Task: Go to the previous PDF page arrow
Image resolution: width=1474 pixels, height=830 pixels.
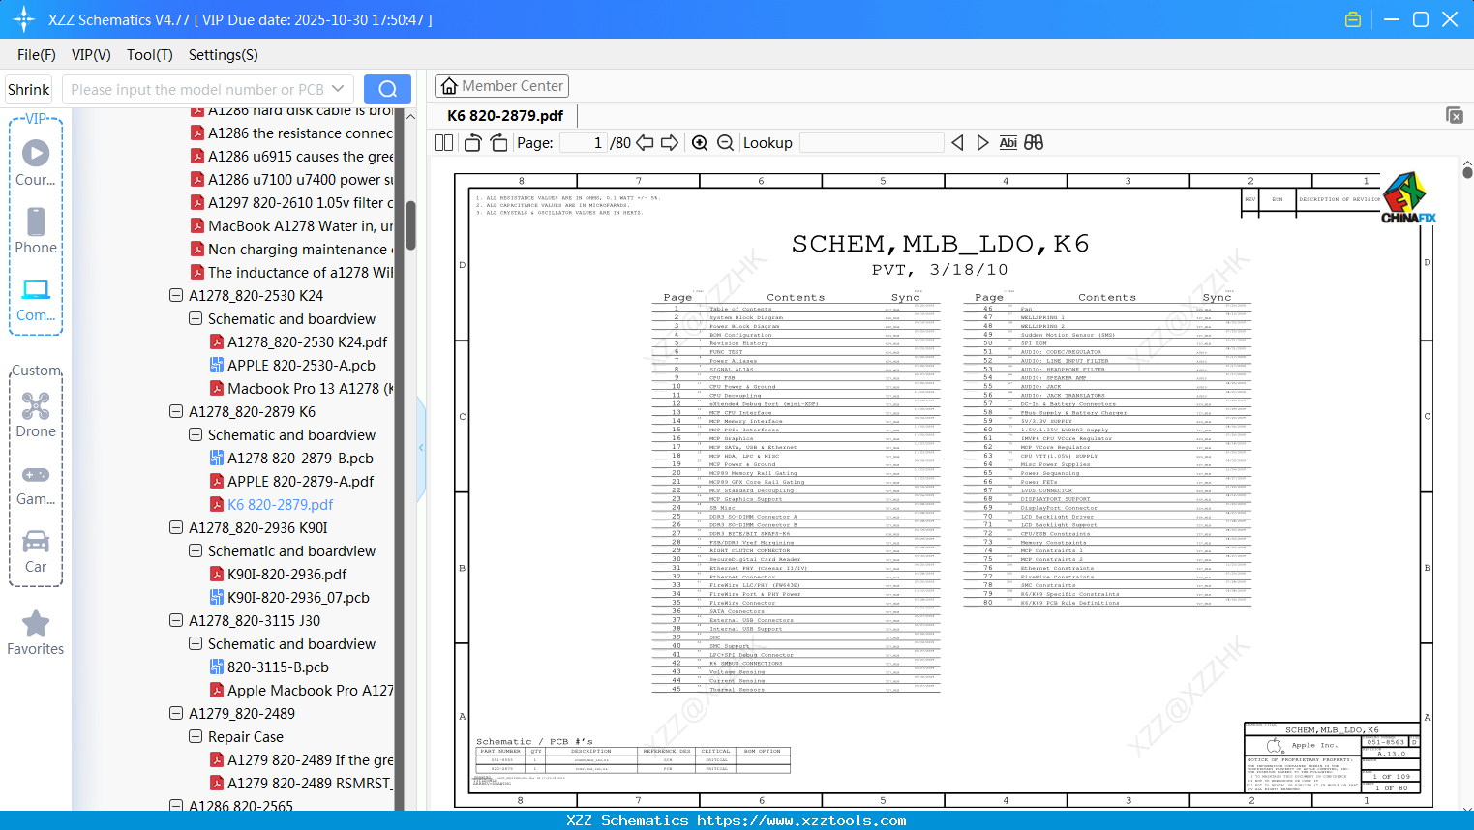Action: click(x=645, y=143)
